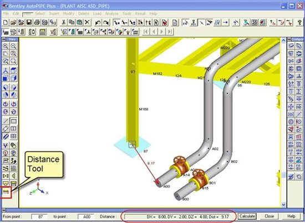The image size is (305, 223).
Task: Click the Zoom In magnifier icon
Action: (x=6, y=46)
